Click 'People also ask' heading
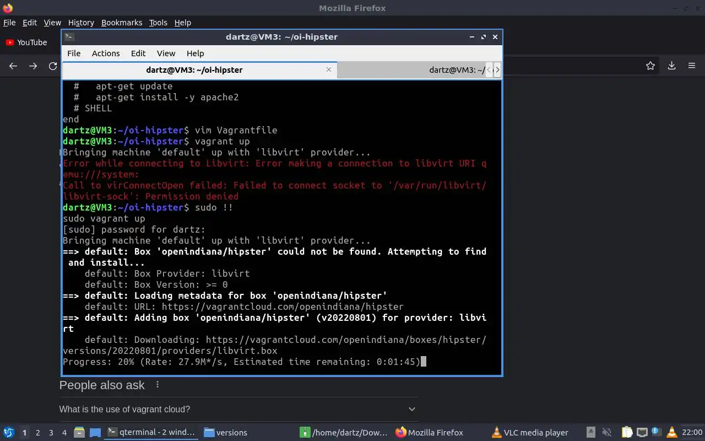705x441 pixels. (x=102, y=385)
